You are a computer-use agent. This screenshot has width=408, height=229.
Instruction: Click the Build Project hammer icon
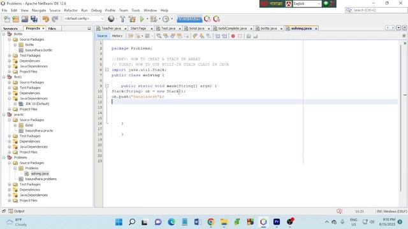click(122, 19)
